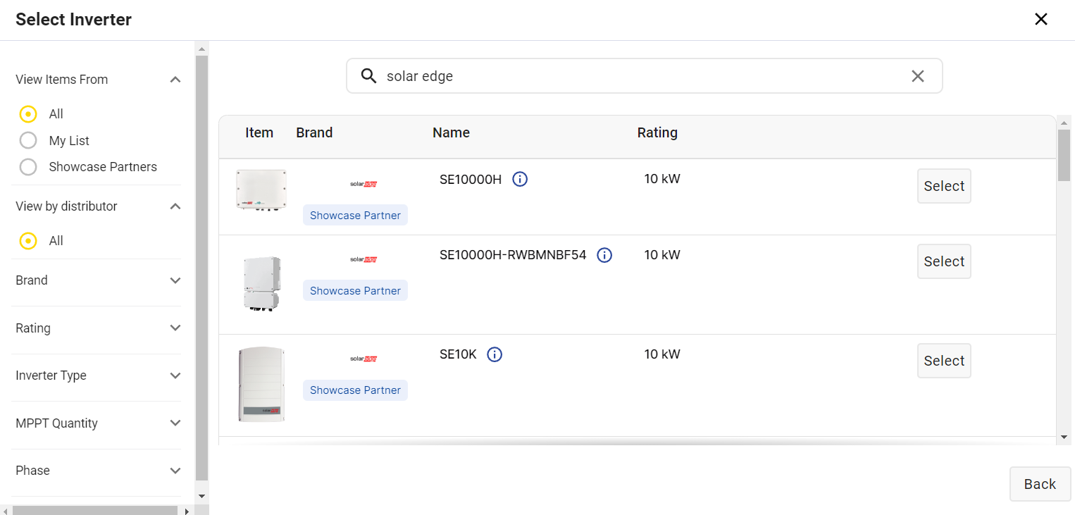Select the "My List" radio option
Viewport: 1075px width, 515px height.
(28, 140)
